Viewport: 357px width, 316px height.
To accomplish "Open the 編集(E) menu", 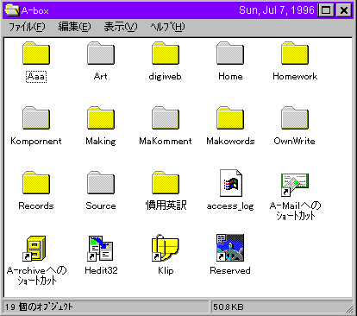I will click(x=74, y=27).
